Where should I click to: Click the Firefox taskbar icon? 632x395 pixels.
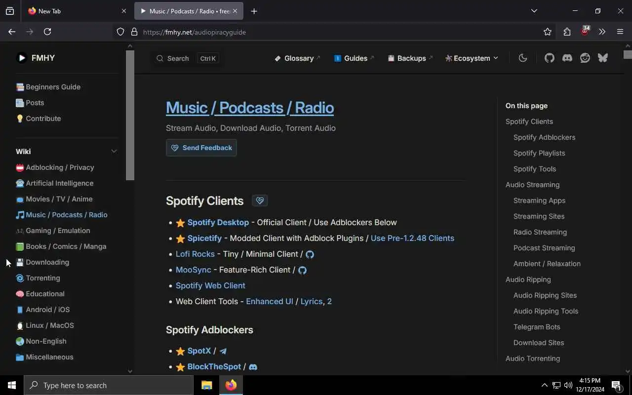coord(231,385)
